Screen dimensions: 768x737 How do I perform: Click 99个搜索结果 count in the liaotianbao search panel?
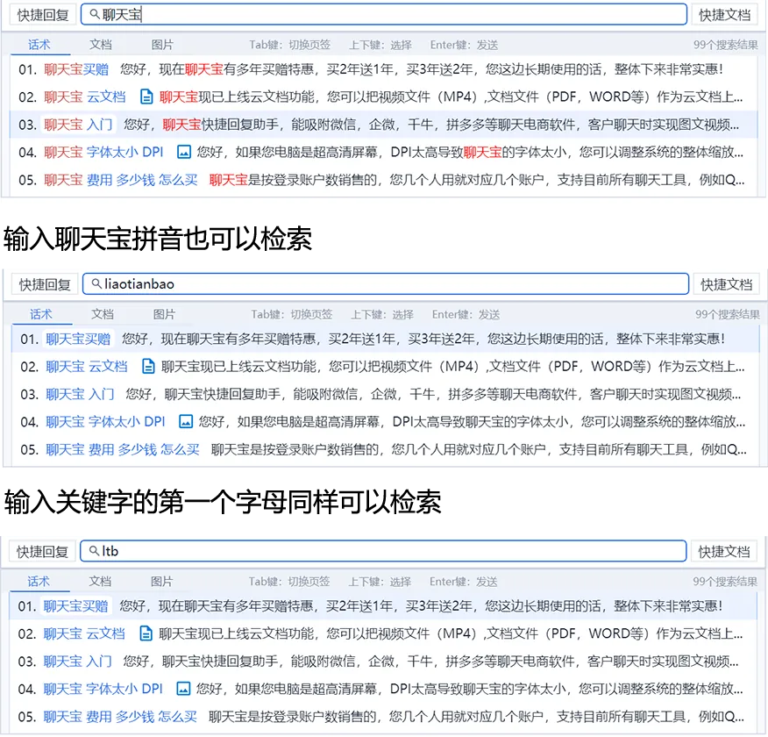(x=728, y=314)
